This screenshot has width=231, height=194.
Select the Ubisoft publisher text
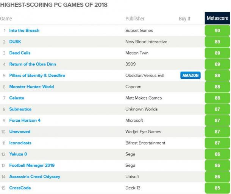click(132, 177)
